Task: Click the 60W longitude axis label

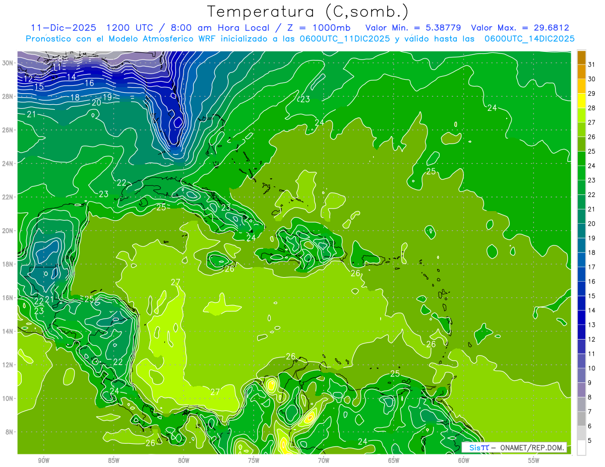Action: [x=464, y=460]
